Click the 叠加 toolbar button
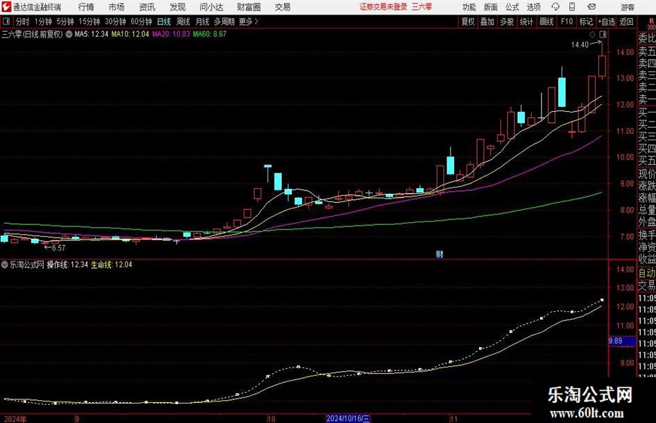This screenshot has height=423, width=656. [x=487, y=22]
